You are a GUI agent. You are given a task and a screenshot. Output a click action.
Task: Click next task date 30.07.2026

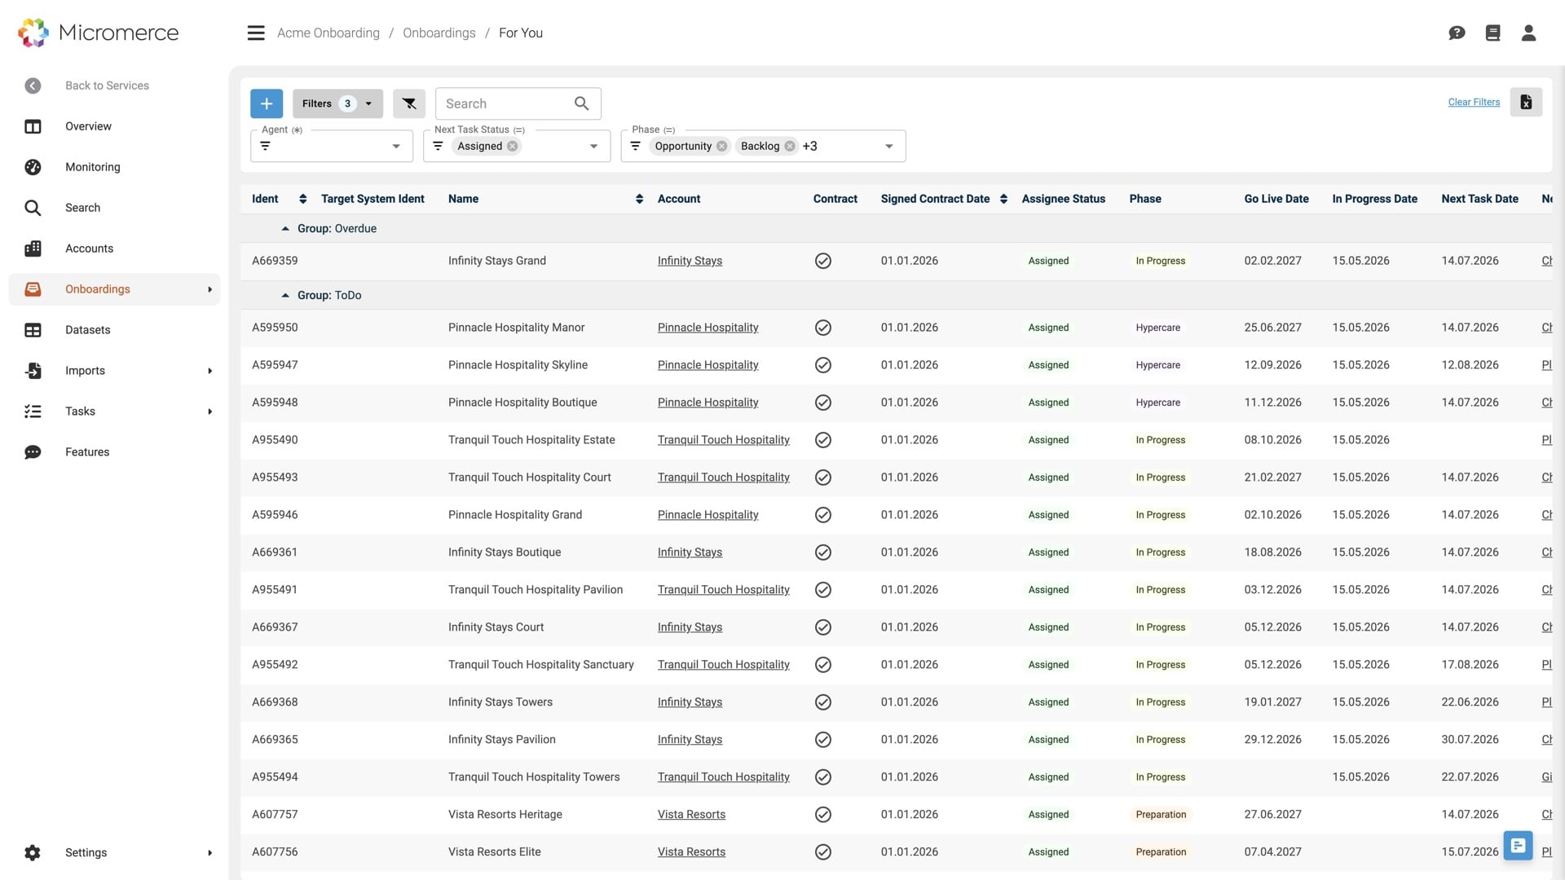(1470, 740)
